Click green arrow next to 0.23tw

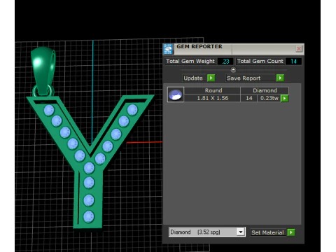[284, 98]
